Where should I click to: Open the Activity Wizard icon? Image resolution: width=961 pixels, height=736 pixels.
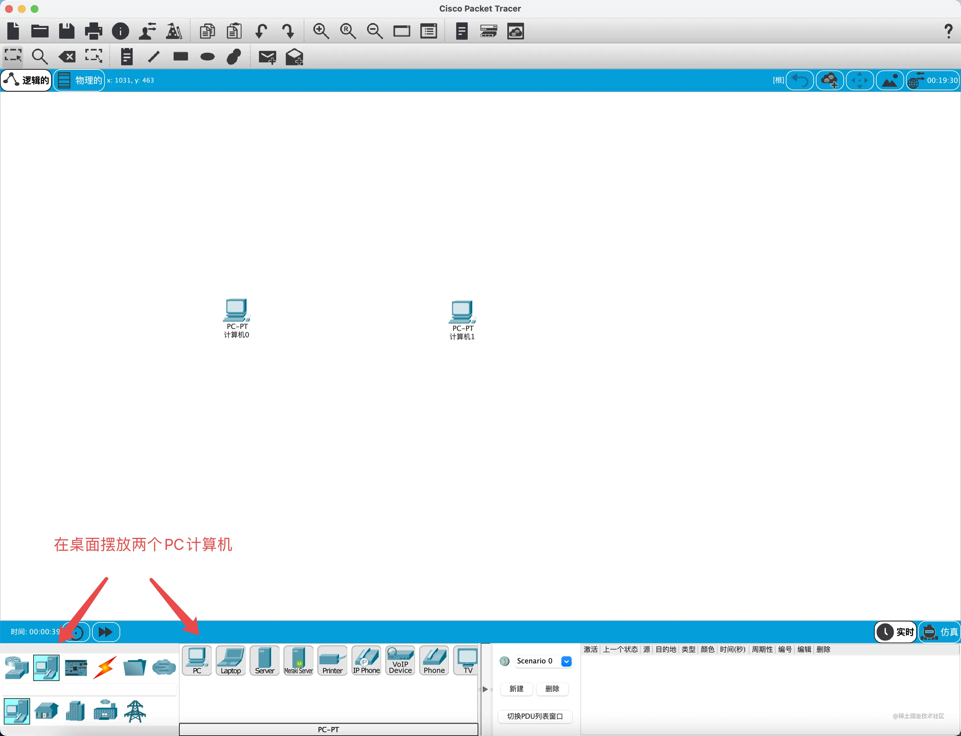click(147, 31)
